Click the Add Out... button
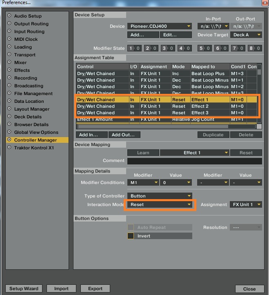269x295 pixels. [x=124, y=135]
